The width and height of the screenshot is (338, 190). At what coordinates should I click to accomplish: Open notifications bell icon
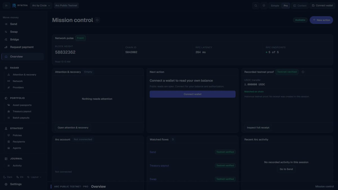tap(264, 6)
